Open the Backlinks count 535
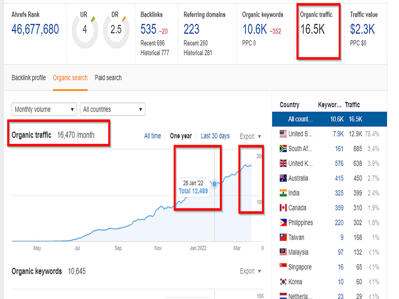 (148, 29)
